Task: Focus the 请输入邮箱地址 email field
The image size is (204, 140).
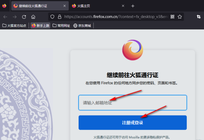Action: 133,103
